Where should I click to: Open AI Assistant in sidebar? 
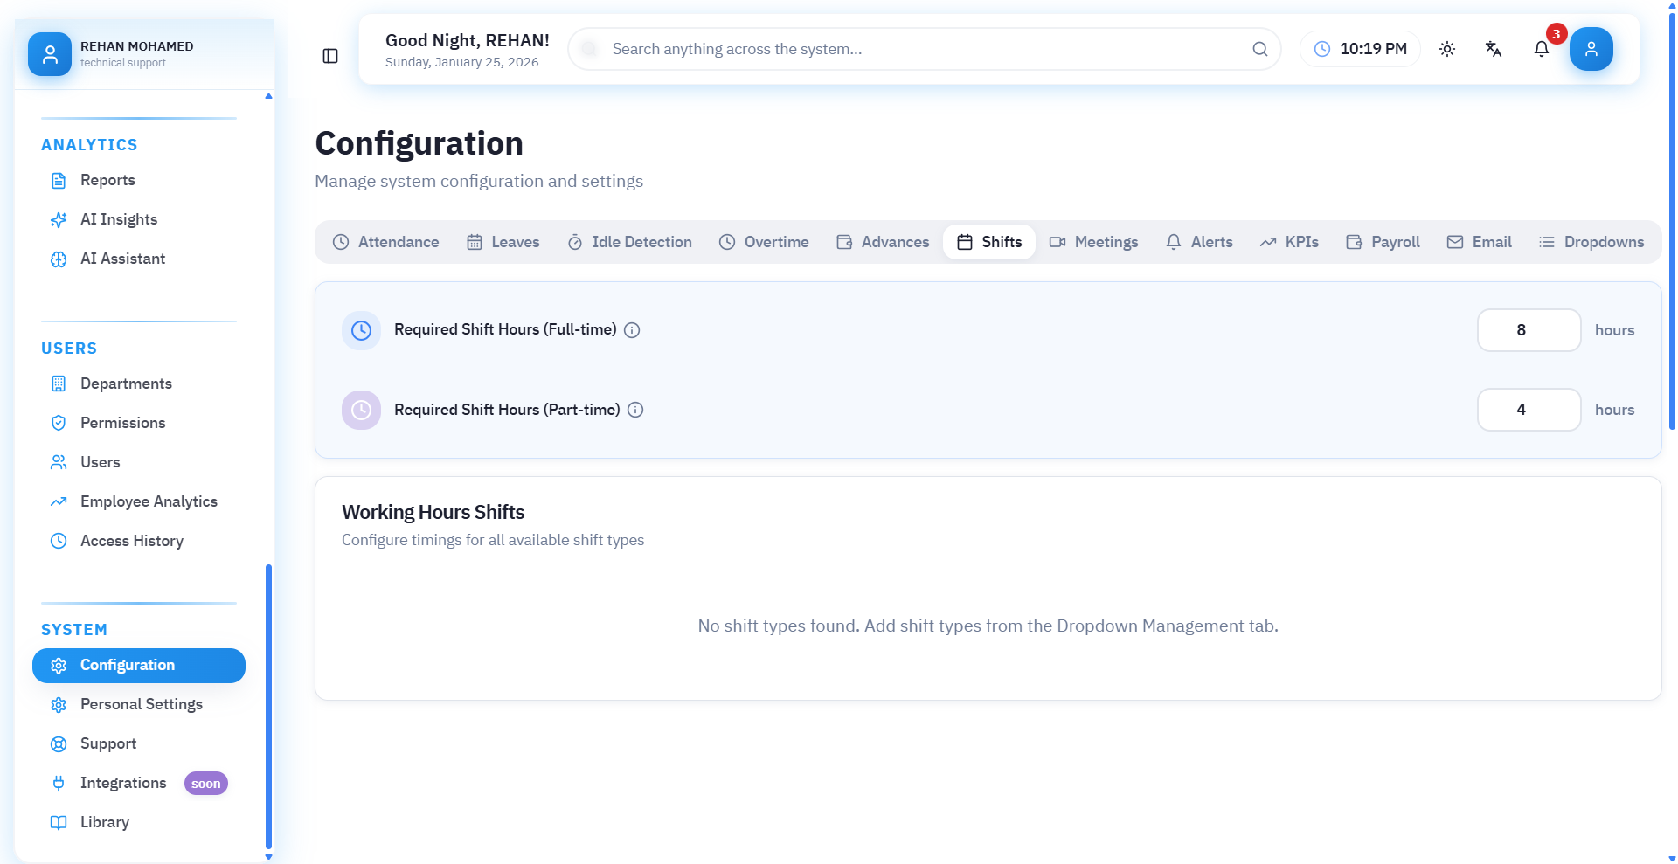(122, 259)
